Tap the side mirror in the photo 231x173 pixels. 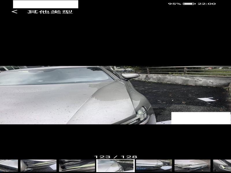click(x=131, y=76)
